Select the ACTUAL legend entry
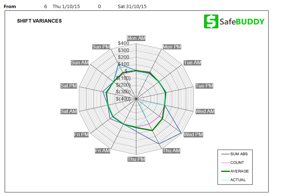The image size is (294, 196). 238,180
